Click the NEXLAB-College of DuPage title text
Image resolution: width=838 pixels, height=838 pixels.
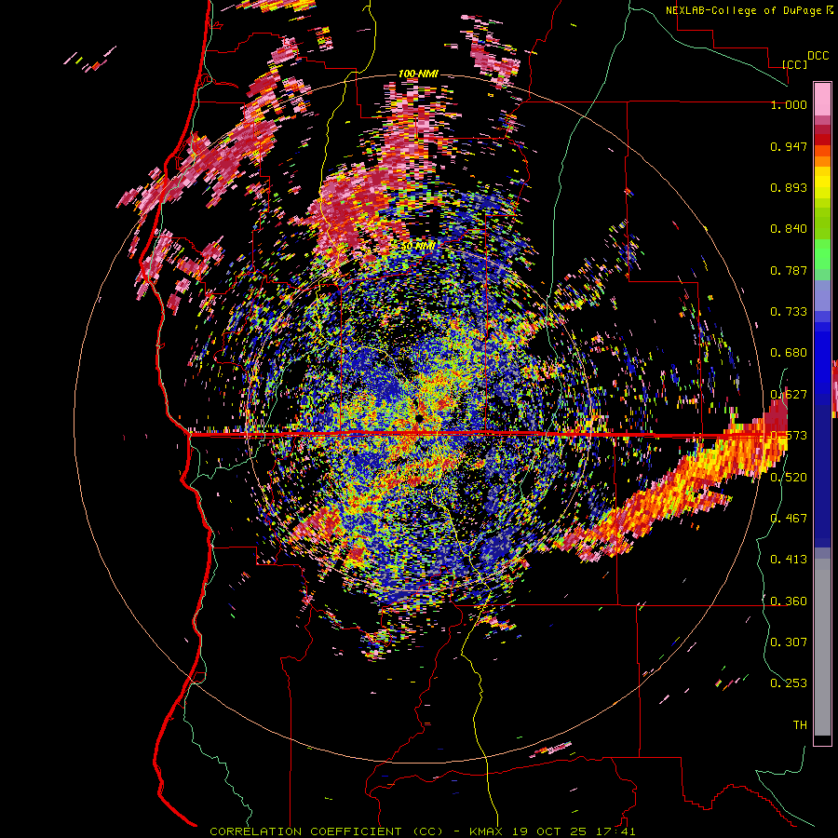[x=743, y=10]
